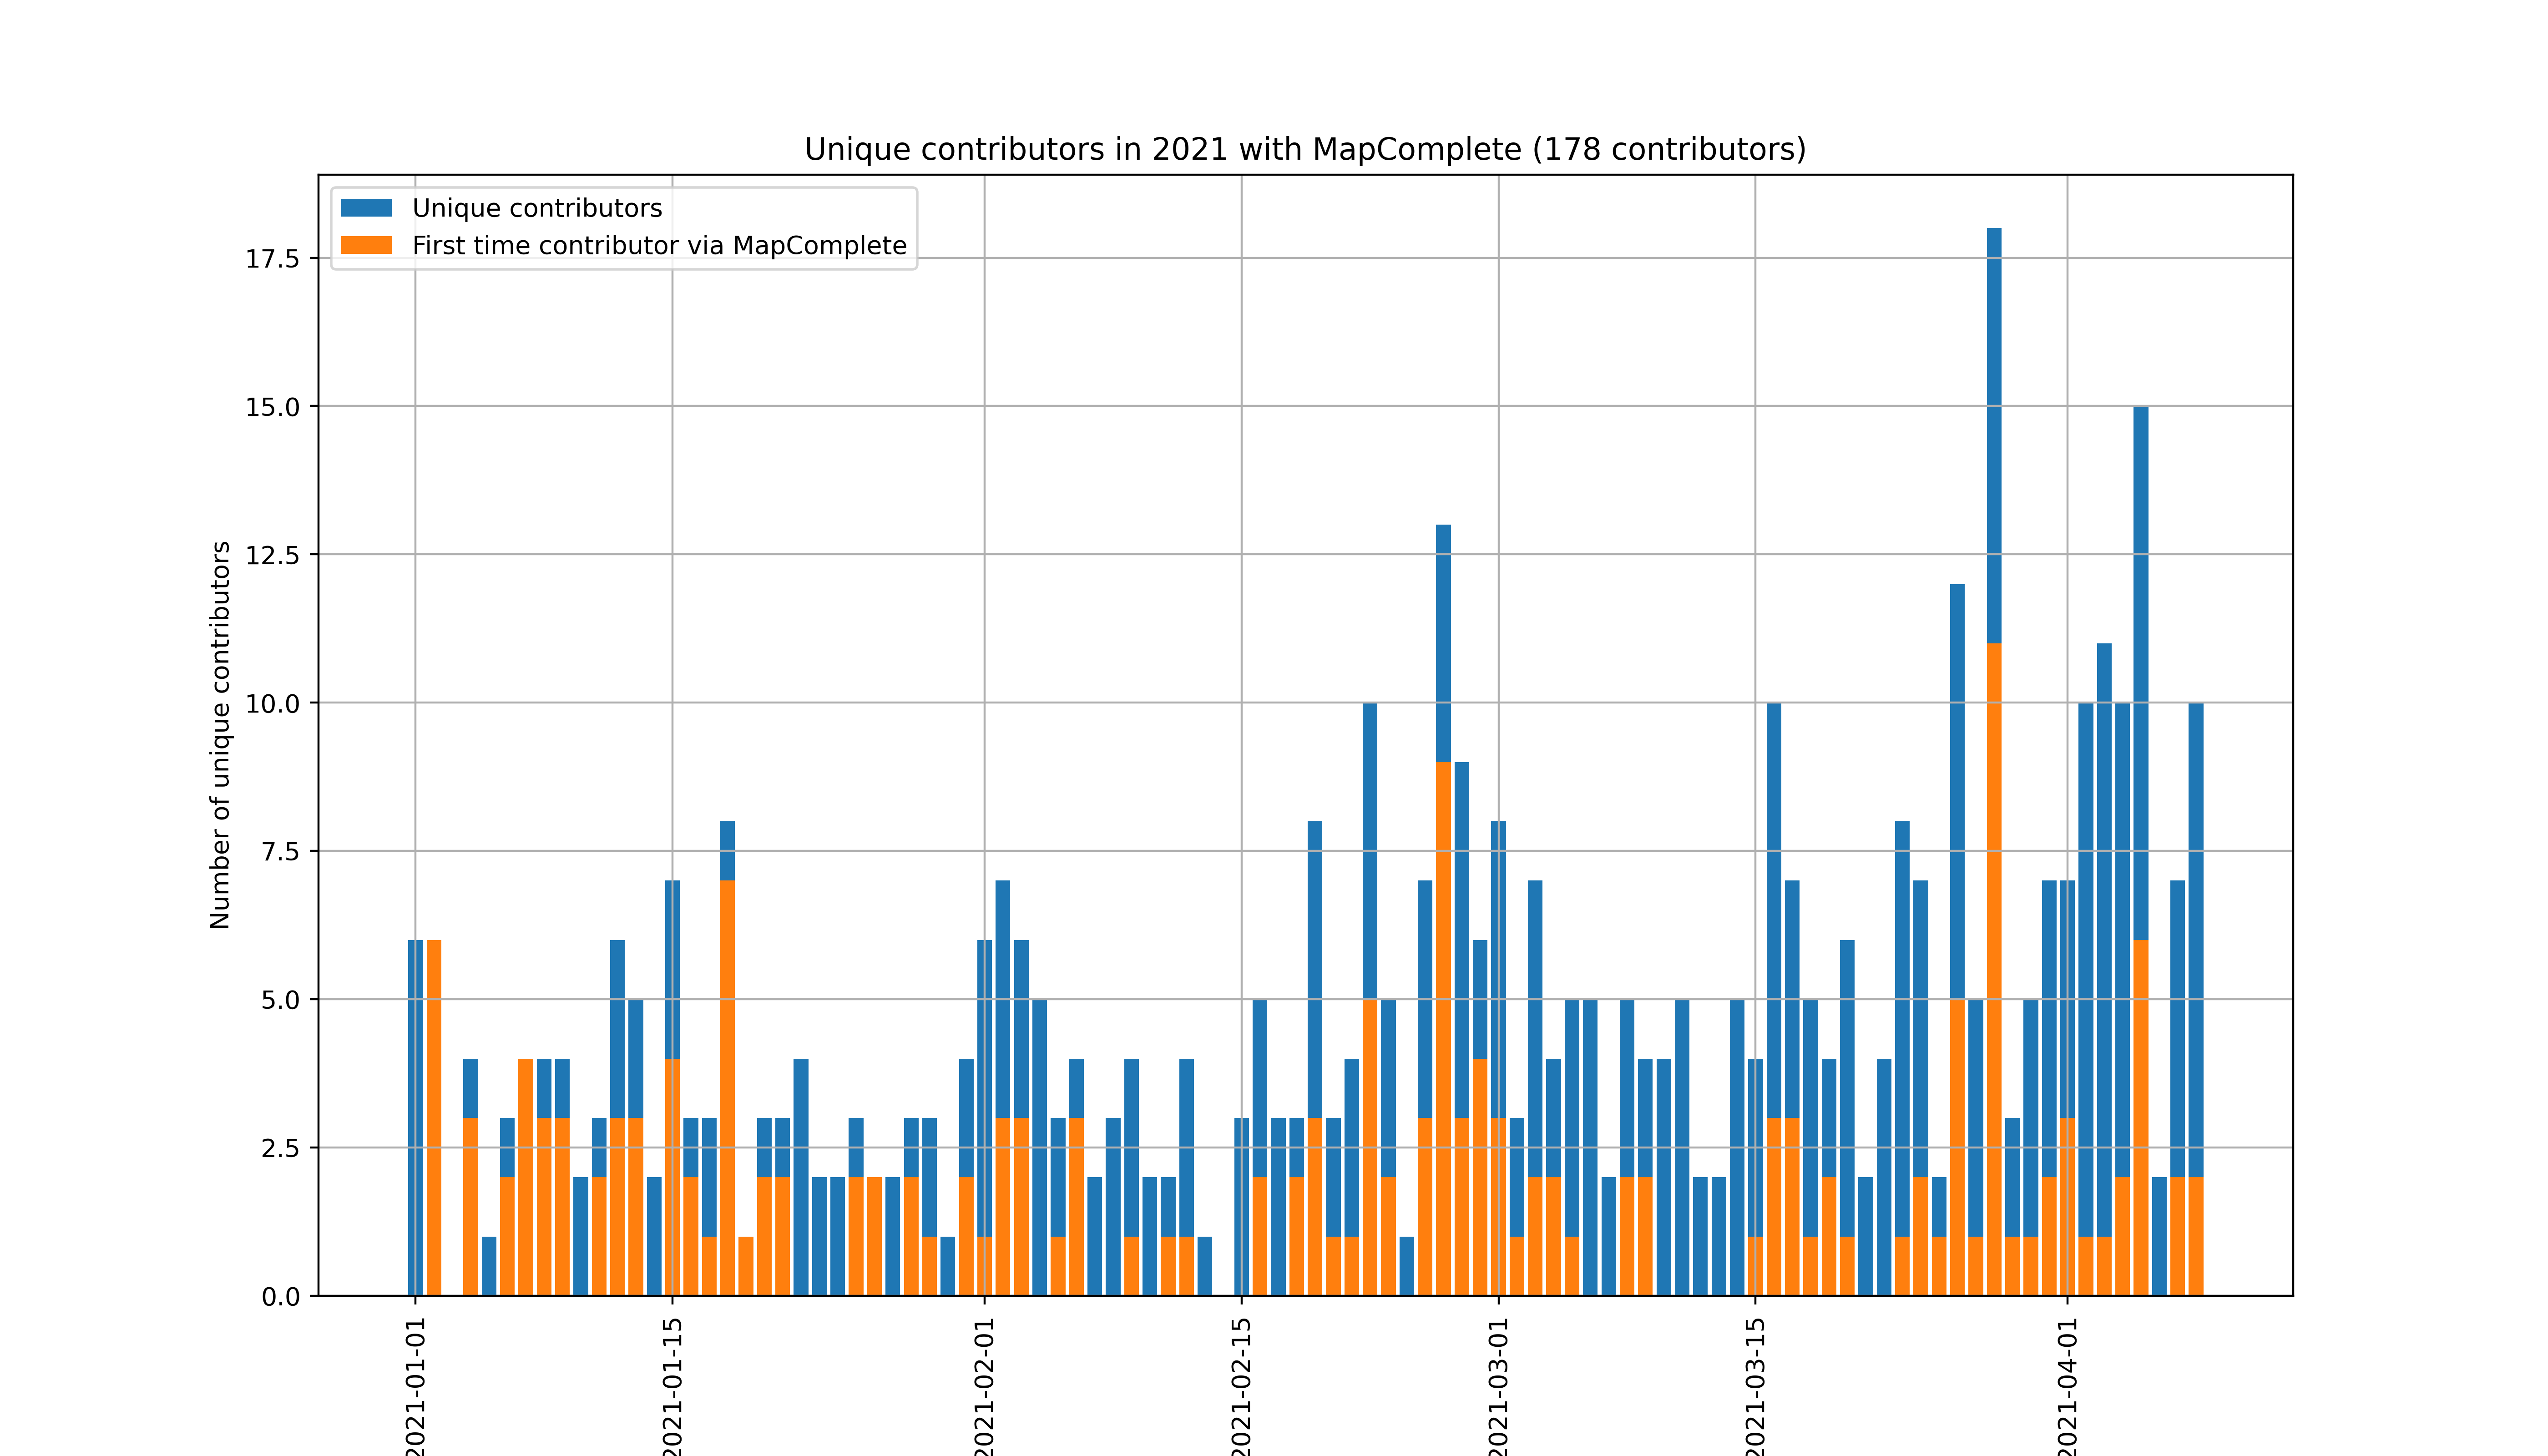The height and width of the screenshot is (1456, 2548).
Task: Click the 2021-03-01 x-axis date label
Action: coord(1499,1386)
